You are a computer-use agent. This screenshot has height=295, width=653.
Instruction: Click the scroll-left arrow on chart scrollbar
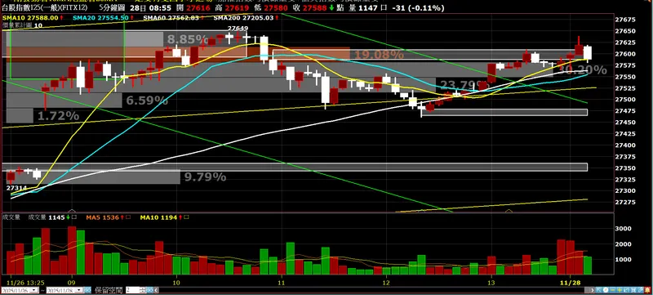pyautogui.click(x=156, y=290)
